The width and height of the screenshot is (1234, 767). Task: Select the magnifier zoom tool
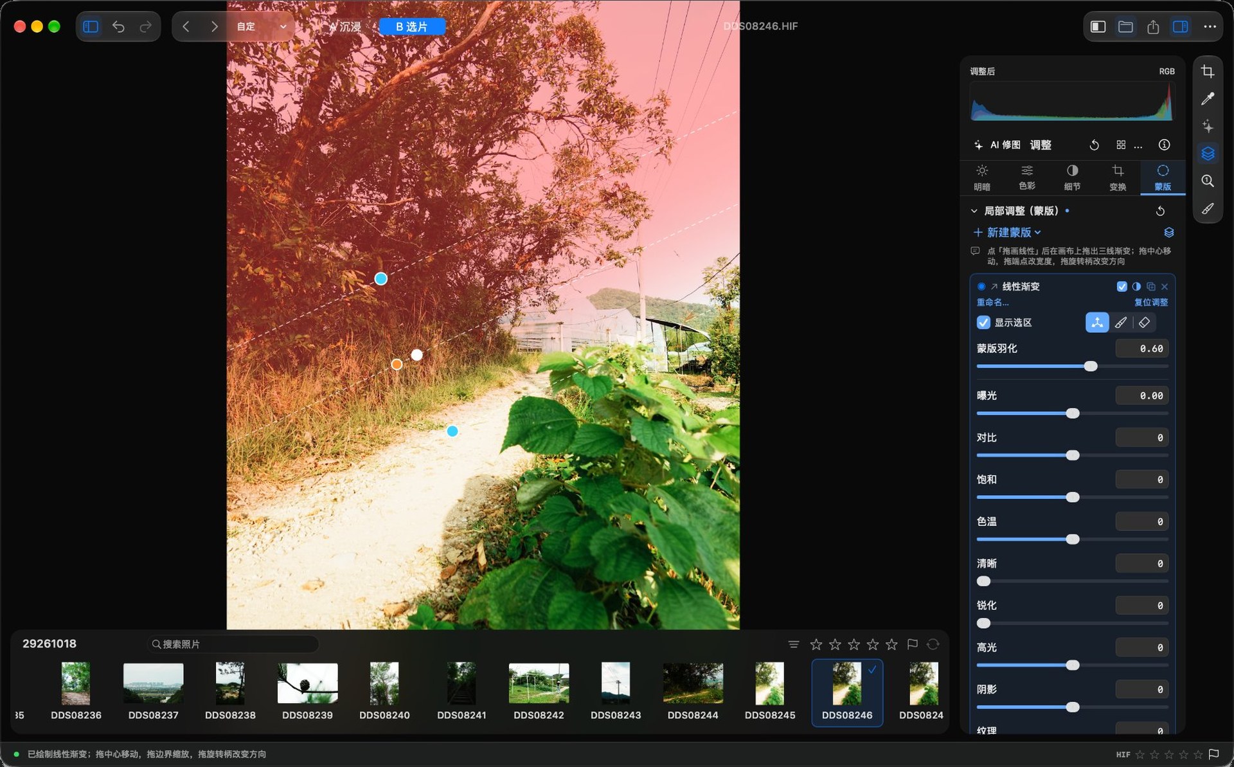tap(1208, 181)
